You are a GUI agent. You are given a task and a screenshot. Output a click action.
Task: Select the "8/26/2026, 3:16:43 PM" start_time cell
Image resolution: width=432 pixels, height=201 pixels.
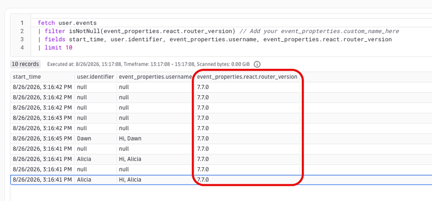click(x=42, y=118)
